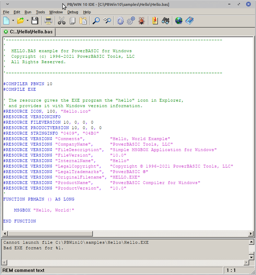Open Find with the magnifying glass icon

tap(96, 21)
